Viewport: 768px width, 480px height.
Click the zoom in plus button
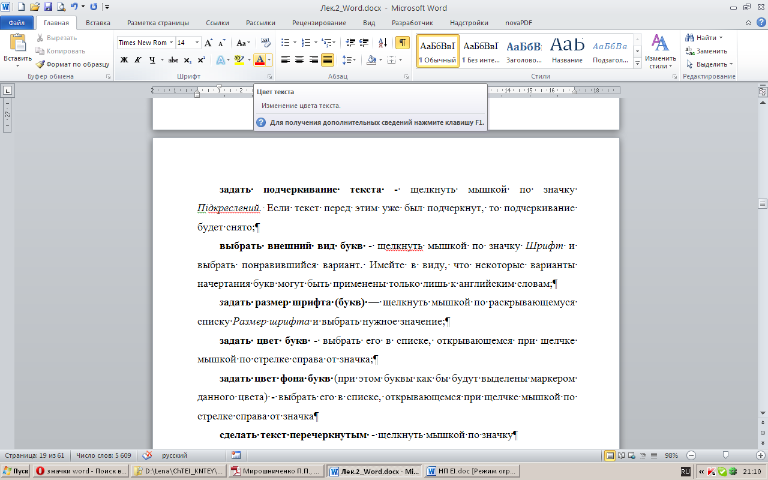tap(761, 455)
